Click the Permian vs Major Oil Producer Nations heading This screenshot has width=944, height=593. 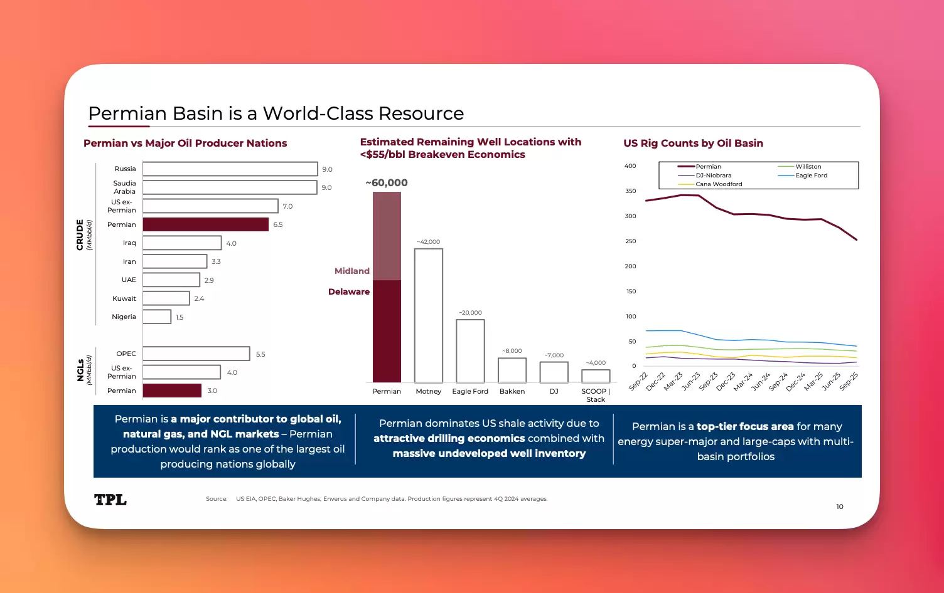(x=185, y=143)
